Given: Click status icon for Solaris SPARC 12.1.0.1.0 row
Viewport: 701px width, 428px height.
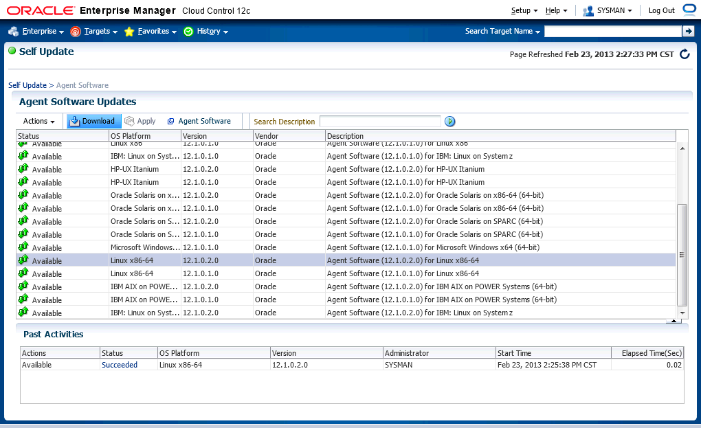Looking at the screenshot, I should tap(23, 234).
